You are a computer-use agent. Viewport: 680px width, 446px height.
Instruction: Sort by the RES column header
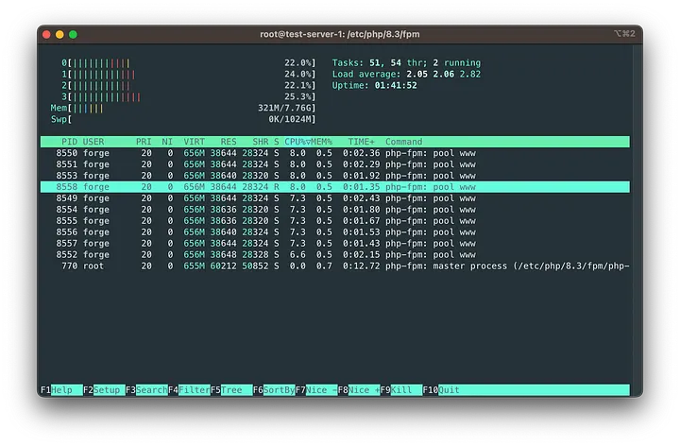pyautogui.click(x=229, y=142)
